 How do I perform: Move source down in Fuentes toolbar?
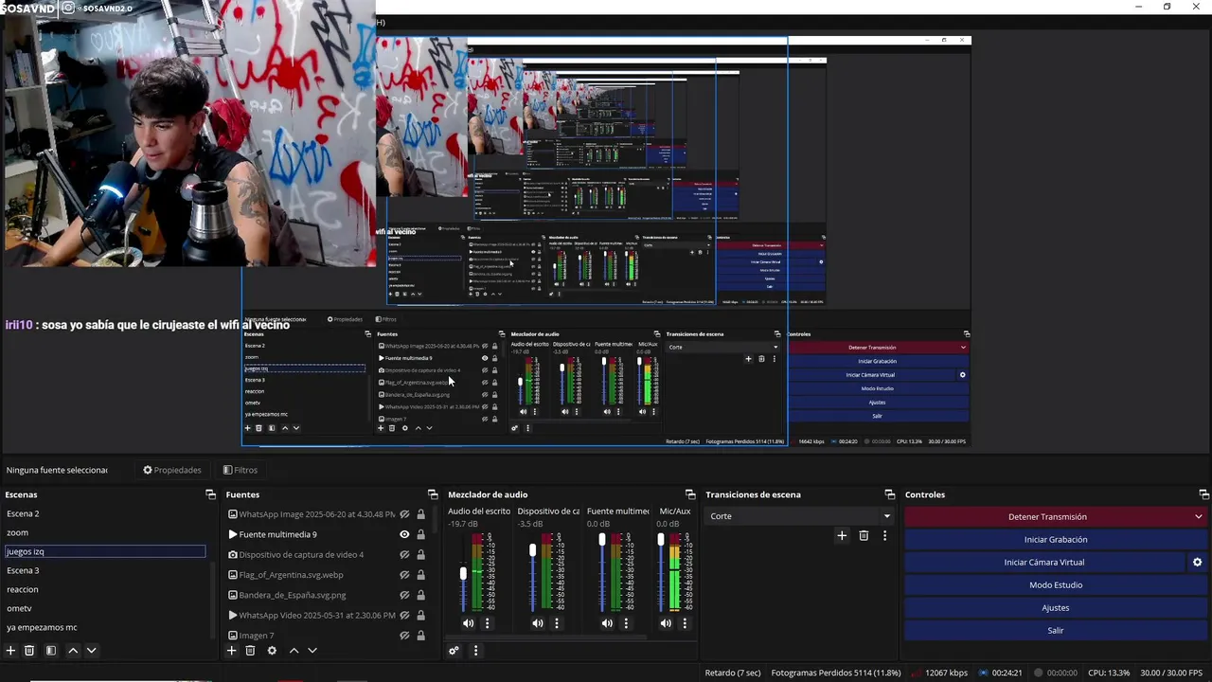pos(312,651)
